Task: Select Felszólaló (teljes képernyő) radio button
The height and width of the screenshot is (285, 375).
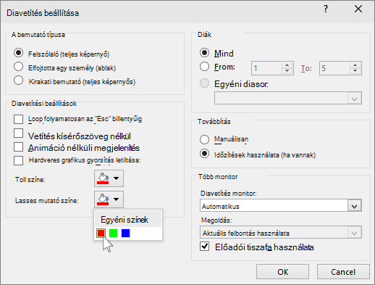Action: click(x=19, y=53)
